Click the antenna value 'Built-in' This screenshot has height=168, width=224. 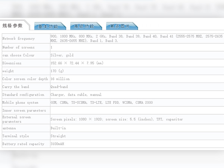(58, 128)
